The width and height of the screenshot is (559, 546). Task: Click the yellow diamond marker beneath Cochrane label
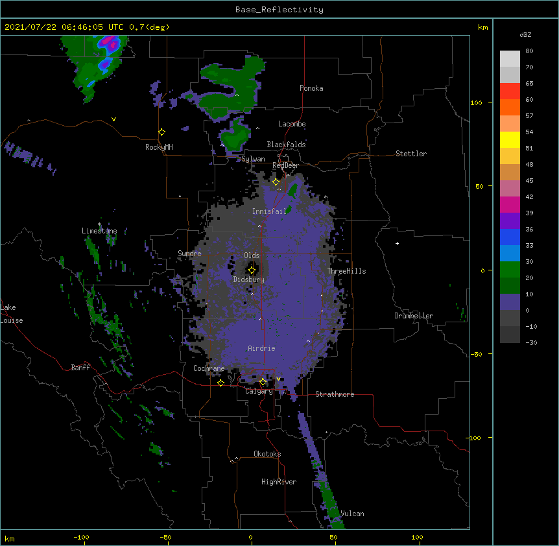point(220,383)
